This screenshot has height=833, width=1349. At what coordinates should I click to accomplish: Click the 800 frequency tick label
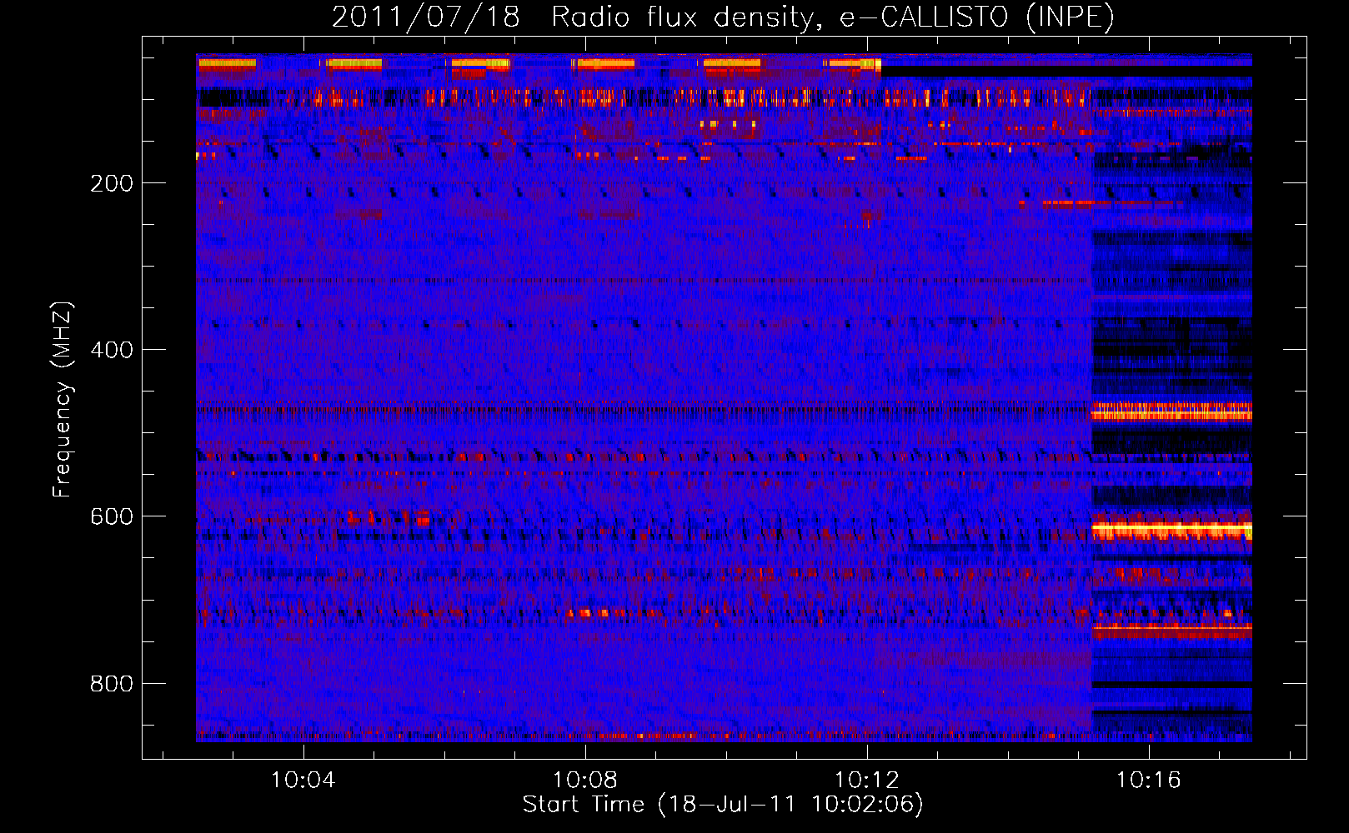coord(112,684)
